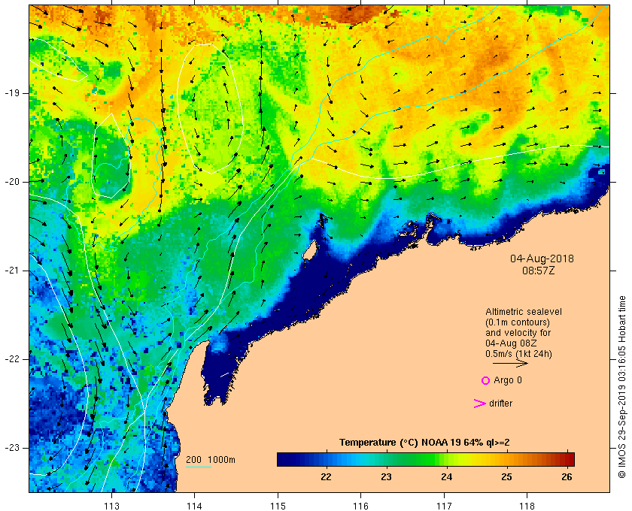632x511 pixels.
Task: Click the latitude axis label -23
Action: tap(12, 448)
